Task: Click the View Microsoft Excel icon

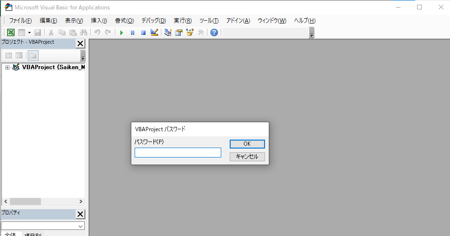Action: click(11, 32)
